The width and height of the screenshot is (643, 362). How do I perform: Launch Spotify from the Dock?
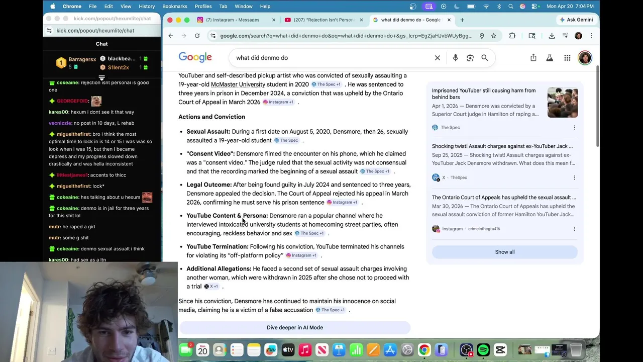click(483, 349)
